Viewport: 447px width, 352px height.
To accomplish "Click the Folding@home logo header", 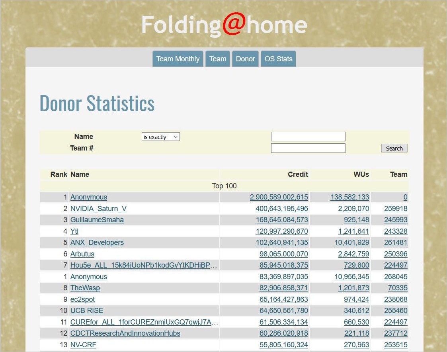I will pos(224,25).
